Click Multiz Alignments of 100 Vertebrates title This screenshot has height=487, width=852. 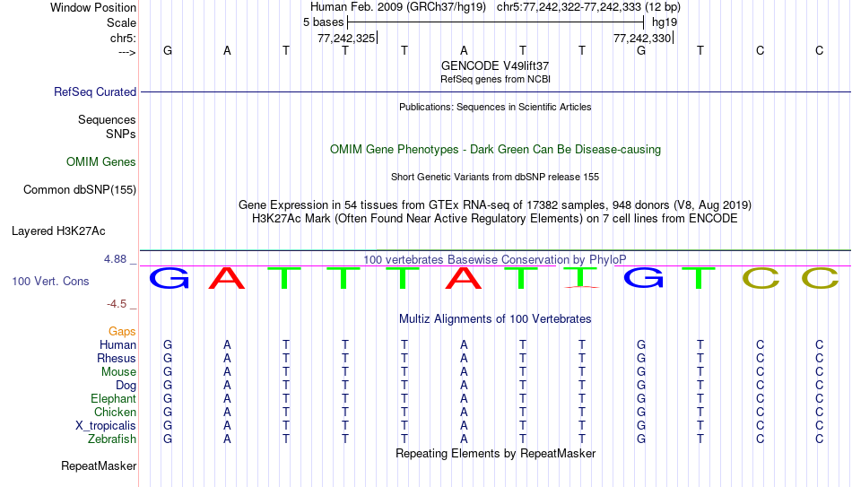click(x=495, y=319)
